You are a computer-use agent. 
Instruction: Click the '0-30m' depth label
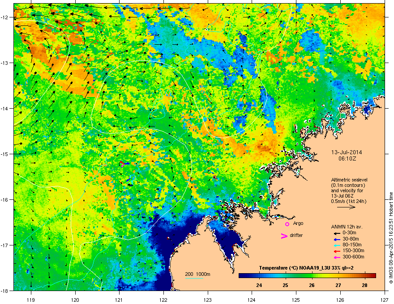pos(349,233)
